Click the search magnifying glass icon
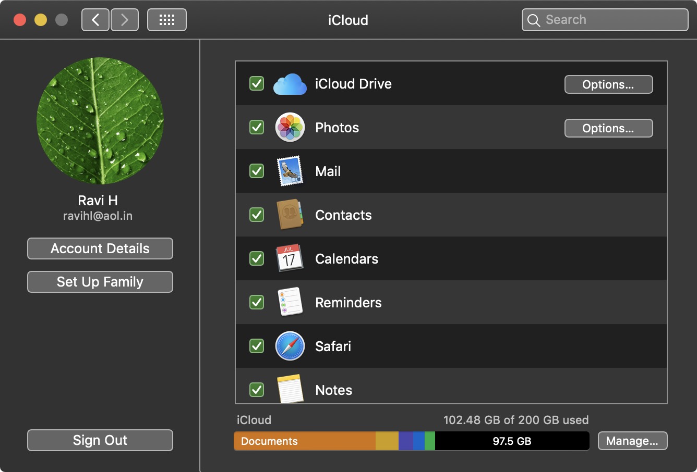697x472 pixels. tap(534, 20)
